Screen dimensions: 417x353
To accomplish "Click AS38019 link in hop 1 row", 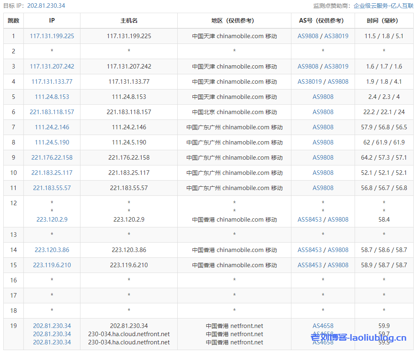I will pos(336,36).
